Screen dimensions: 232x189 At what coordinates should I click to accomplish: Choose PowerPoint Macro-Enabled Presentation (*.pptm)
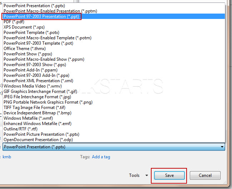point(114,11)
